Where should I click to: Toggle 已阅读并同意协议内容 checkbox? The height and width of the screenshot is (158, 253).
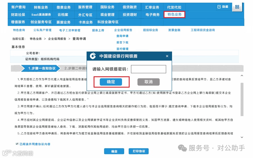pos(17,144)
